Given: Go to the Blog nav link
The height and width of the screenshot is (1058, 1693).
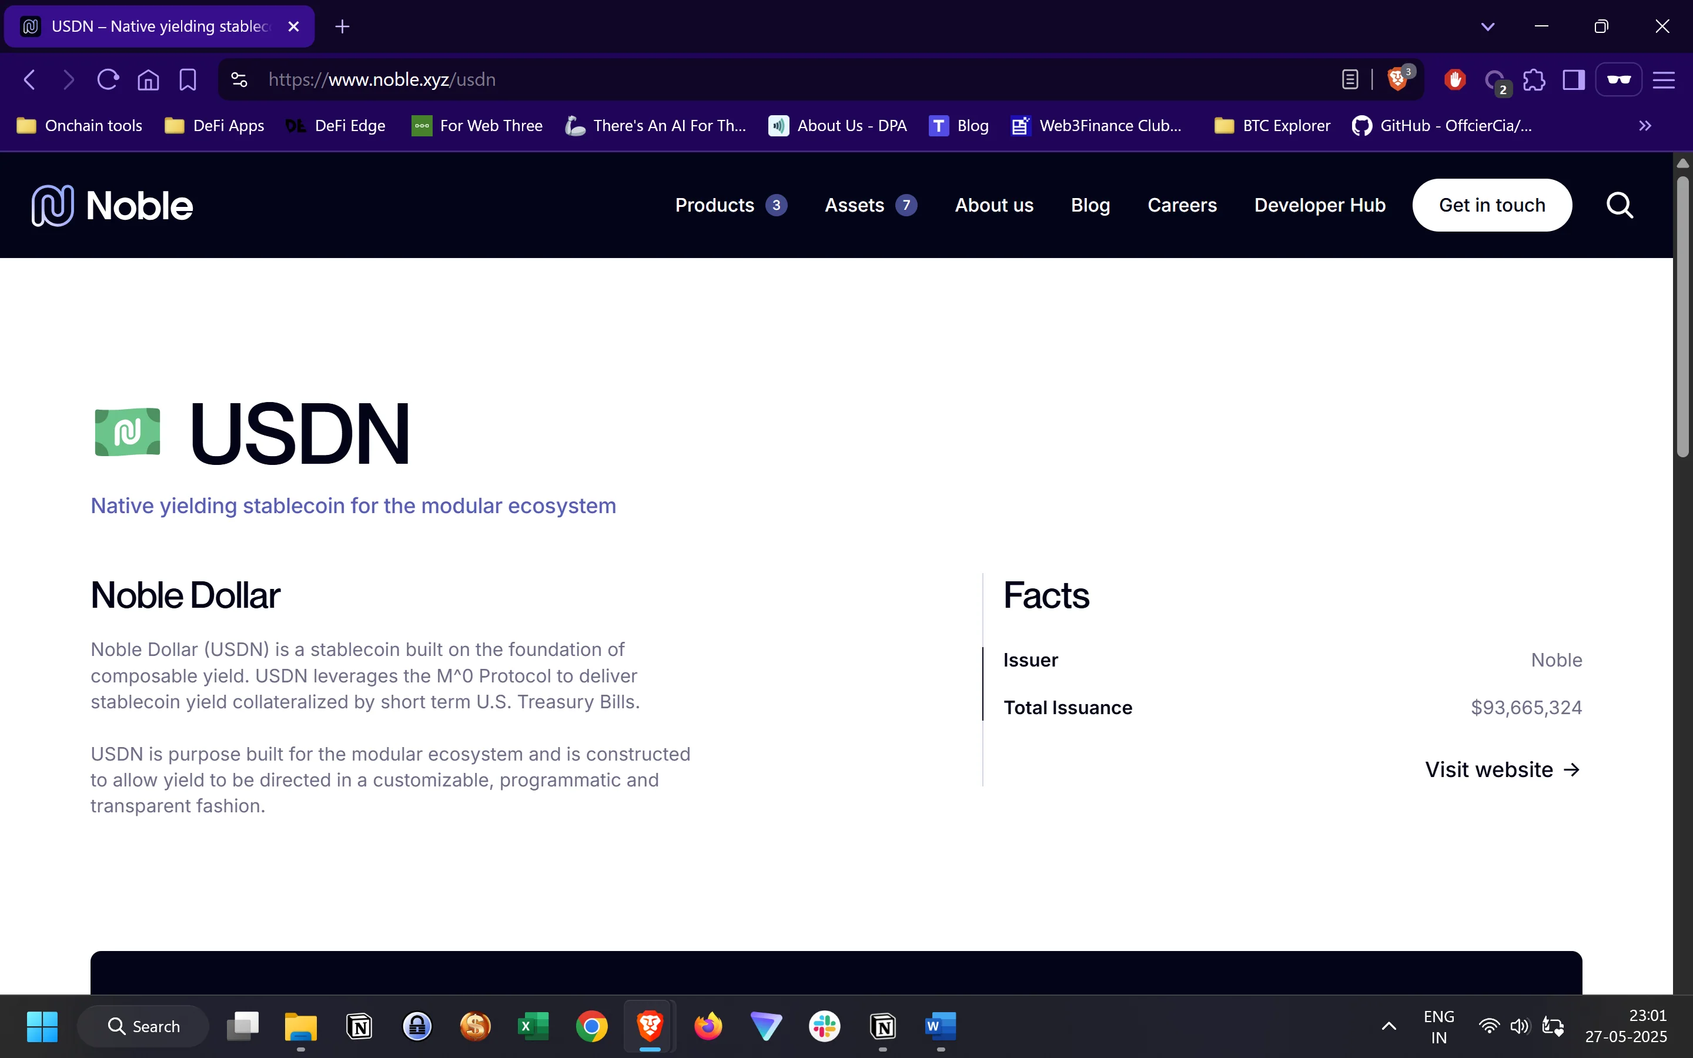Looking at the screenshot, I should coord(1090,205).
